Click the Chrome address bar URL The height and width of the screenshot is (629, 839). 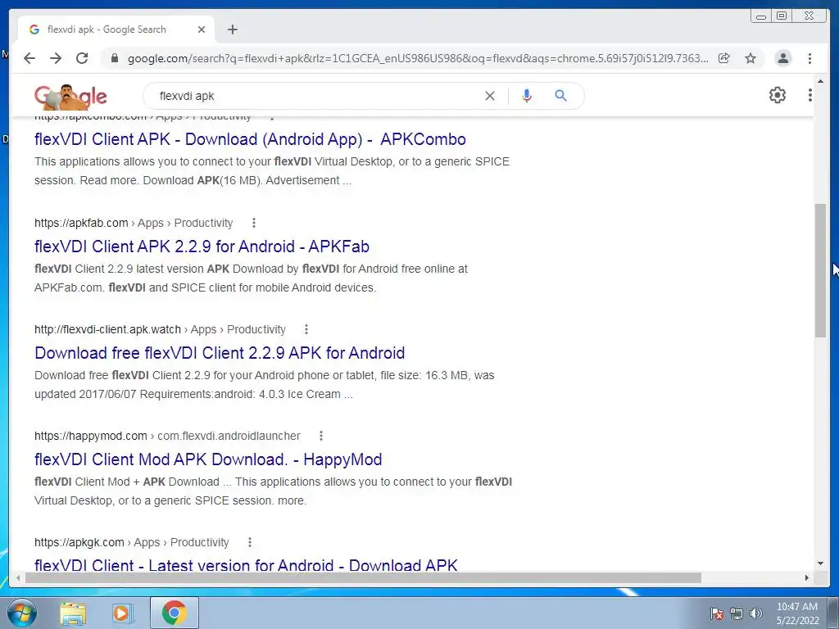[x=418, y=58]
